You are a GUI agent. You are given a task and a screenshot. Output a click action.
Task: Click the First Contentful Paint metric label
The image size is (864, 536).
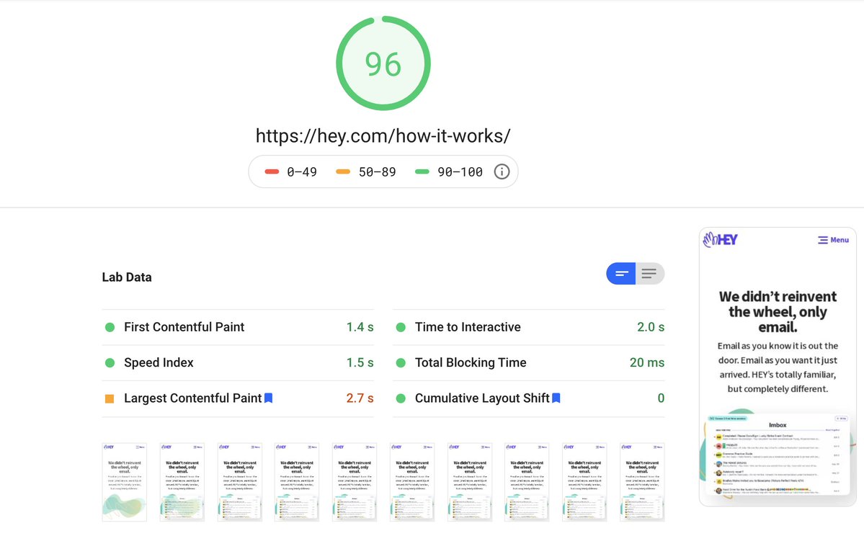184,327
